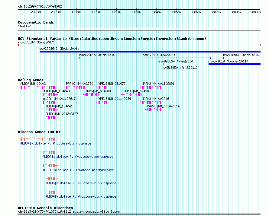This screenshot has height=216, width=269.
Task: Select the GDPD3|NM_024307 gene glyph
Action: (131, 95)
